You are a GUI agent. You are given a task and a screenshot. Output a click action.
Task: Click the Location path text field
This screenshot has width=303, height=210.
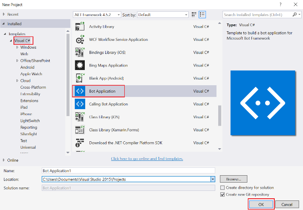[x=127, y=179]
